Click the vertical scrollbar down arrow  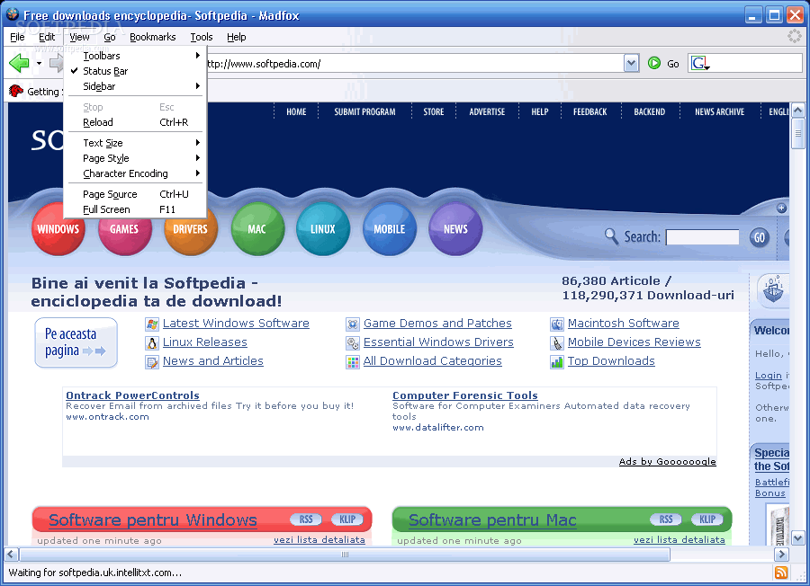coord(797,538)
